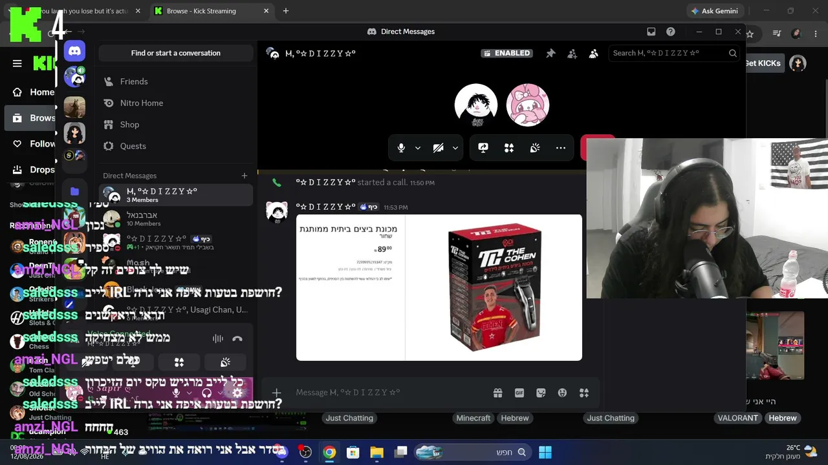Open the weather widget showing 26°C
Screen dimensions: 828x465
tap(791, 452)
